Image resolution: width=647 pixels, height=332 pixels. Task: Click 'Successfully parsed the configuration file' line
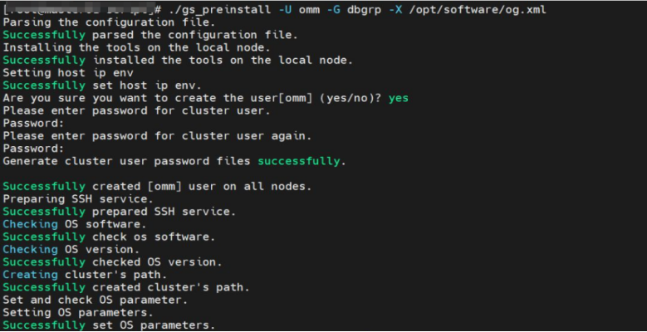coord(150,35)
